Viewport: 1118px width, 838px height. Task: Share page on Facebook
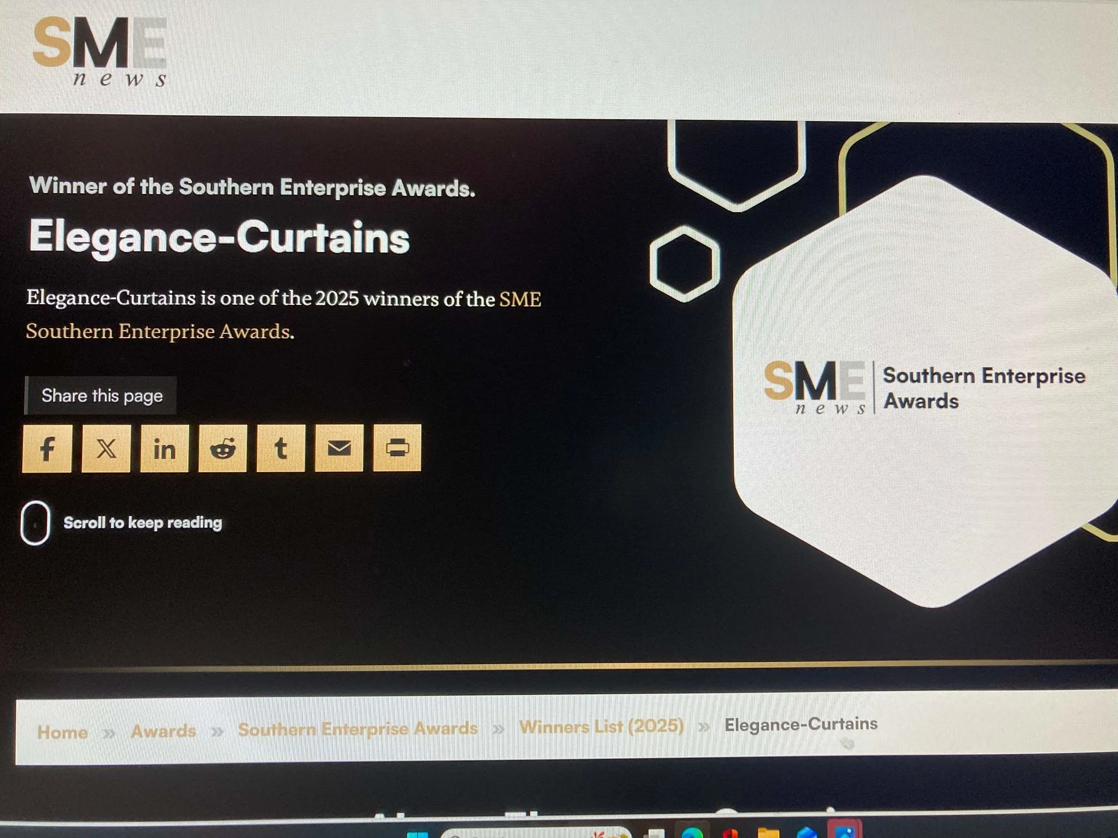[47, 448]
